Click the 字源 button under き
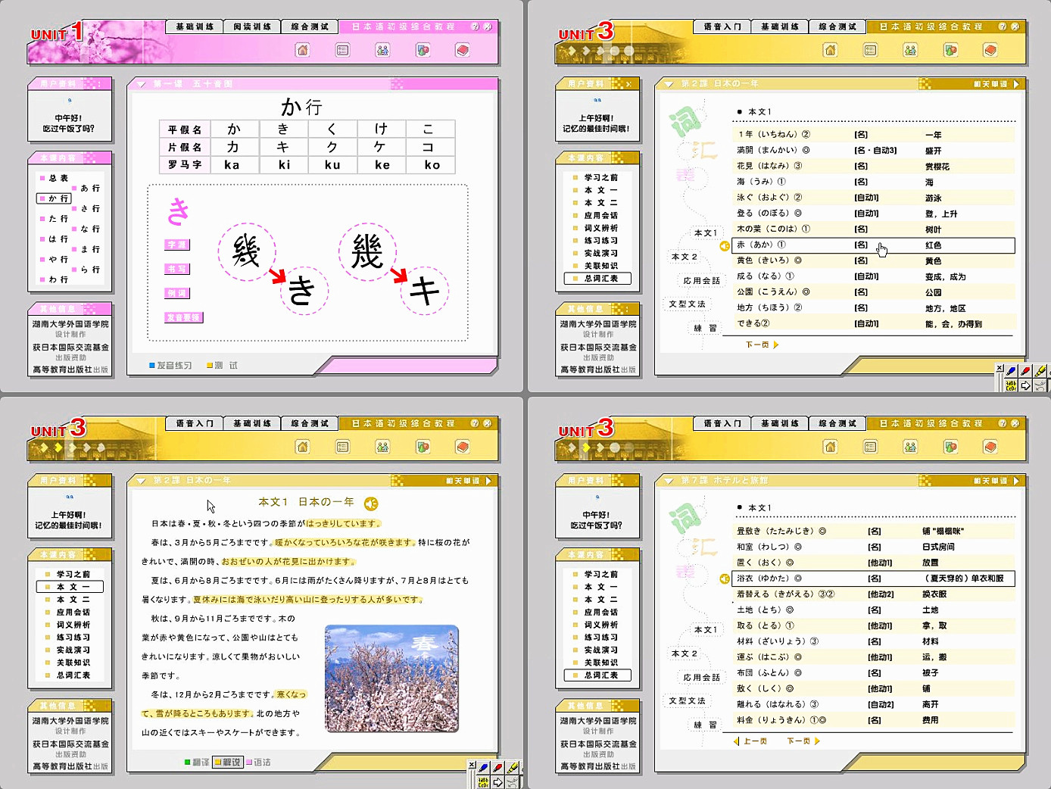This screenshot has width=1051, height=789. pyautogui.click(x=177, y=245)
